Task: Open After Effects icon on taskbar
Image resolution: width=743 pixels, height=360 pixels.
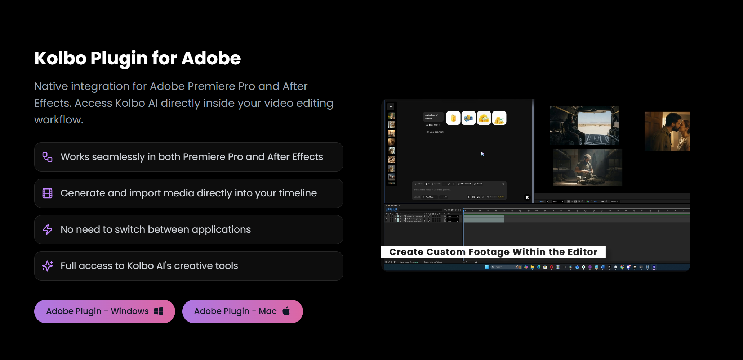Action: (654, 267)
